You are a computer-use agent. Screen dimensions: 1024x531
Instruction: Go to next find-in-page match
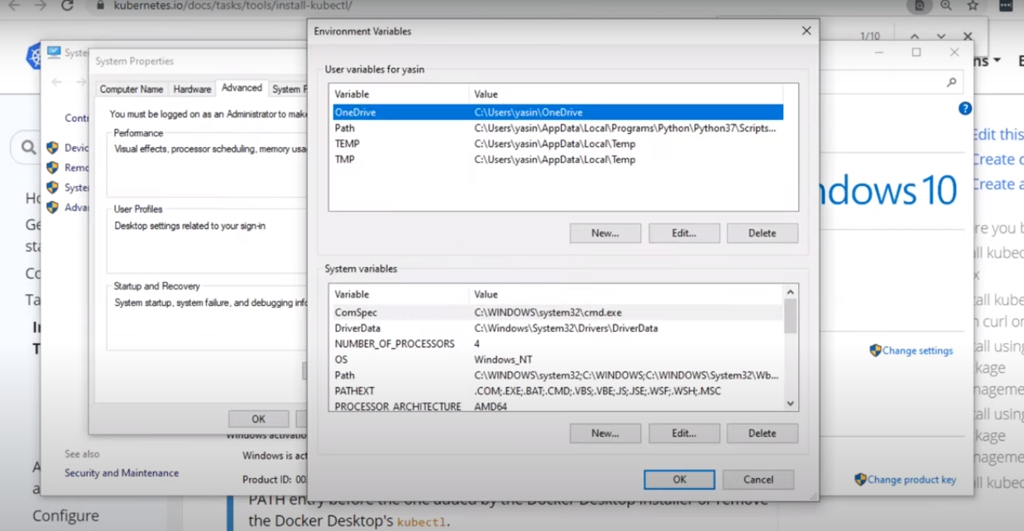tap(940, 36)
